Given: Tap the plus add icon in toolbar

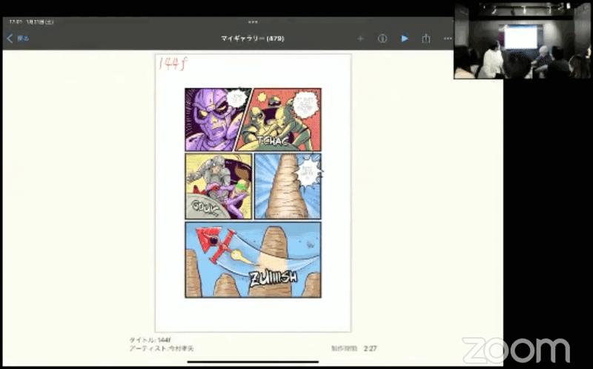Looking at the screenshot, I should (360, 39).
